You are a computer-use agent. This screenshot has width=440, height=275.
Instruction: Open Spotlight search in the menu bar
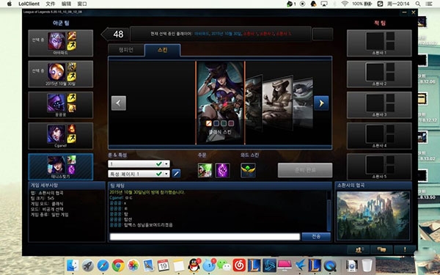pyautogui.click(x=418, y=4)
